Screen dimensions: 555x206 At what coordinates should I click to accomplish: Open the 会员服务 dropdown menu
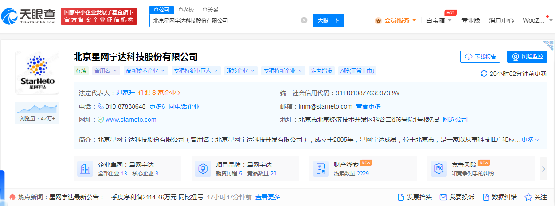pyautogui.click(x=396, y=20)
